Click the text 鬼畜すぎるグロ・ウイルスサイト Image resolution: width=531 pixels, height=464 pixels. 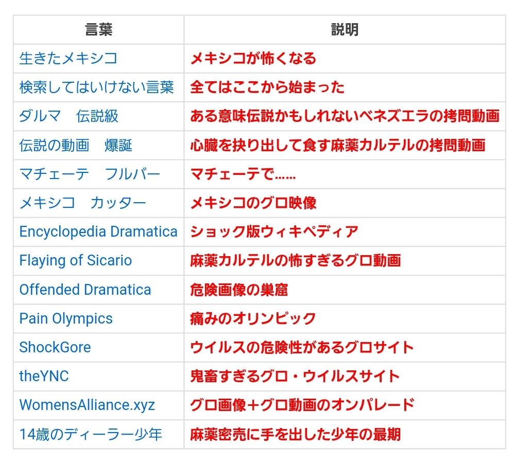pos(295,377)
